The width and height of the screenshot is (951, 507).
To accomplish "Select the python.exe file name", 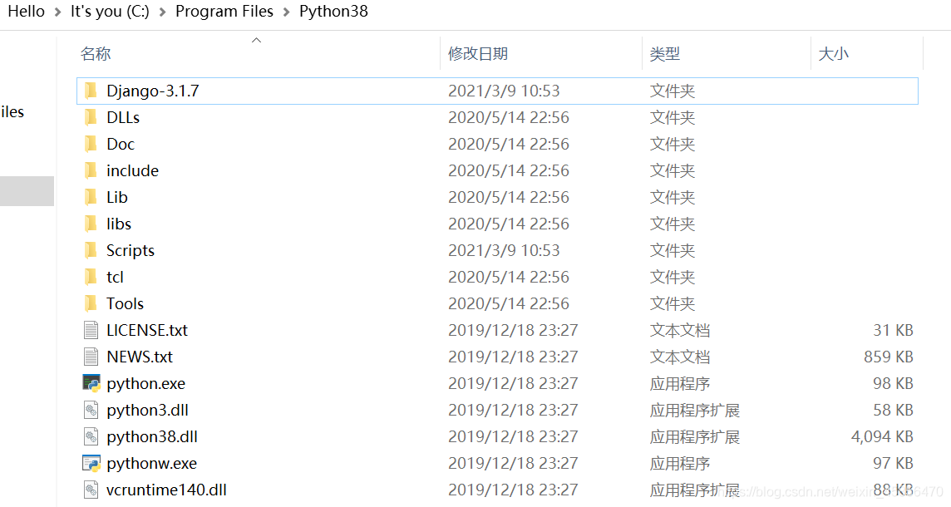I will (146, 384).
